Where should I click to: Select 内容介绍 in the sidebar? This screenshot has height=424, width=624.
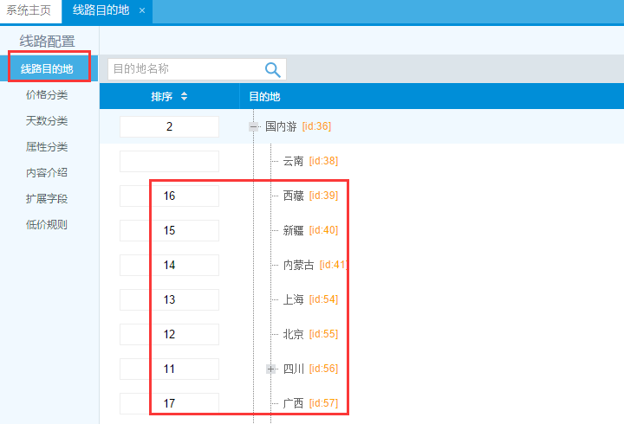(47, 173)
